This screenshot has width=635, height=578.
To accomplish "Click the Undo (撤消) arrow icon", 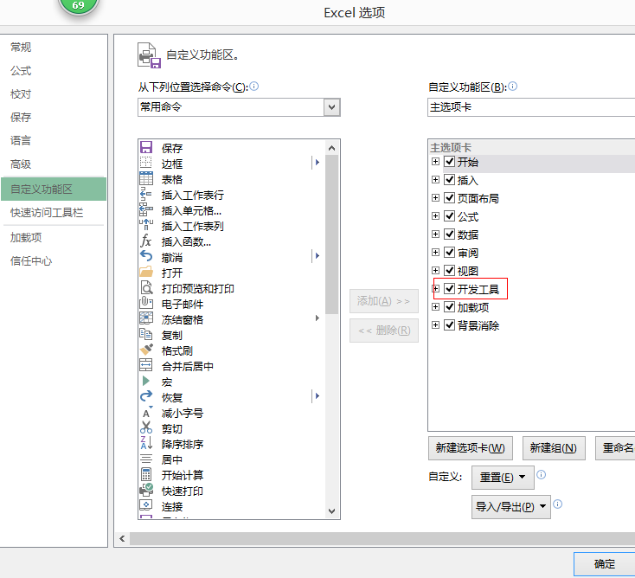I will coord(146,256).
